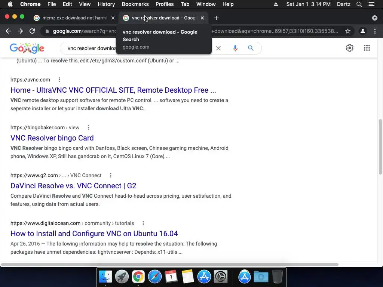Open the Window menu
Screen dimensions: 383x287
coord(206,4)
